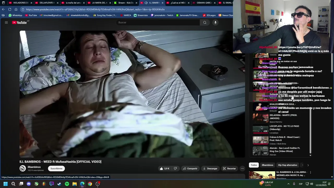Close the ILL BAMBINOS tab
334x188 pixels.
click(x=163, y=3)
